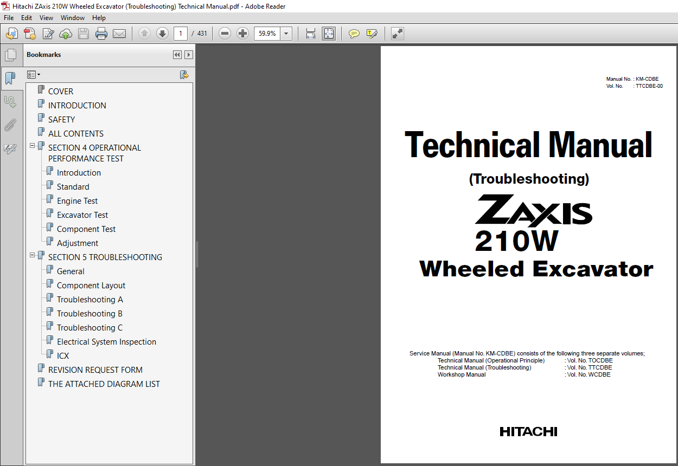Open the Attachments paperclip panel icon
678x466 pixels.
pyautogui.click(x=10, y=125)
